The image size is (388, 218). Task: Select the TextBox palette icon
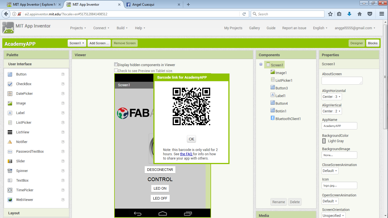click(10, 181)
